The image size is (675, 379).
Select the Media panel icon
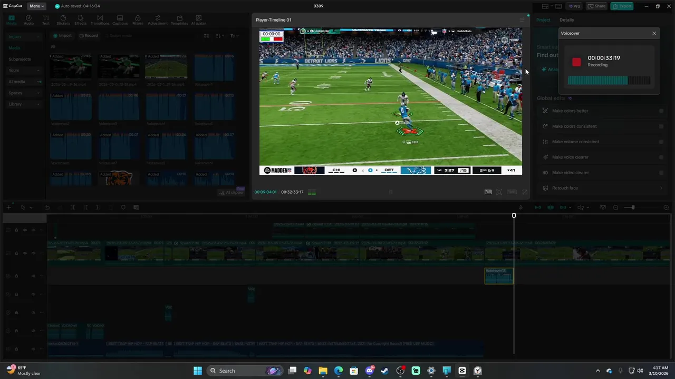[11, 20]
